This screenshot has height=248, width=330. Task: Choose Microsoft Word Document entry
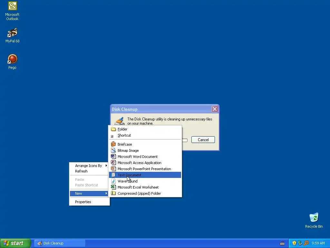pyautogui.click(x=145, y=157)
